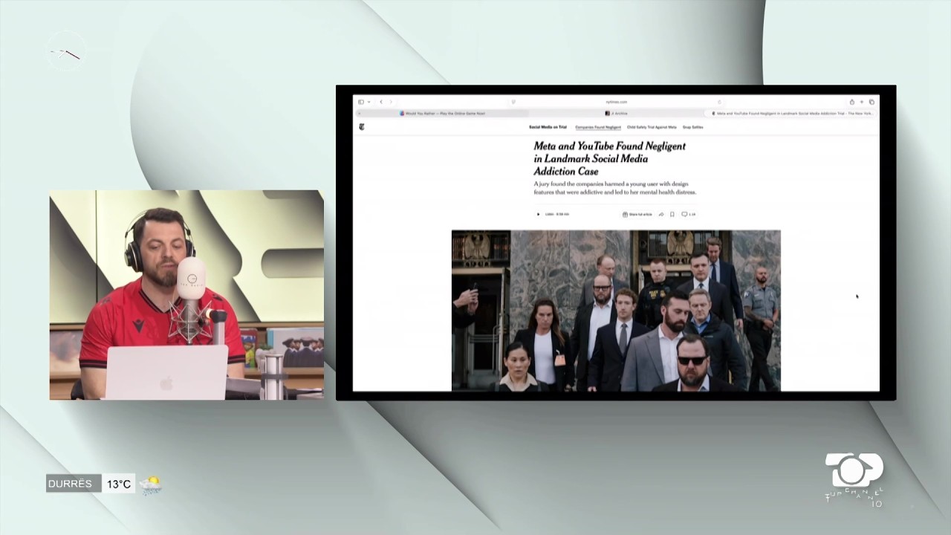Add a new tab with plus icon

pos(862,102)
